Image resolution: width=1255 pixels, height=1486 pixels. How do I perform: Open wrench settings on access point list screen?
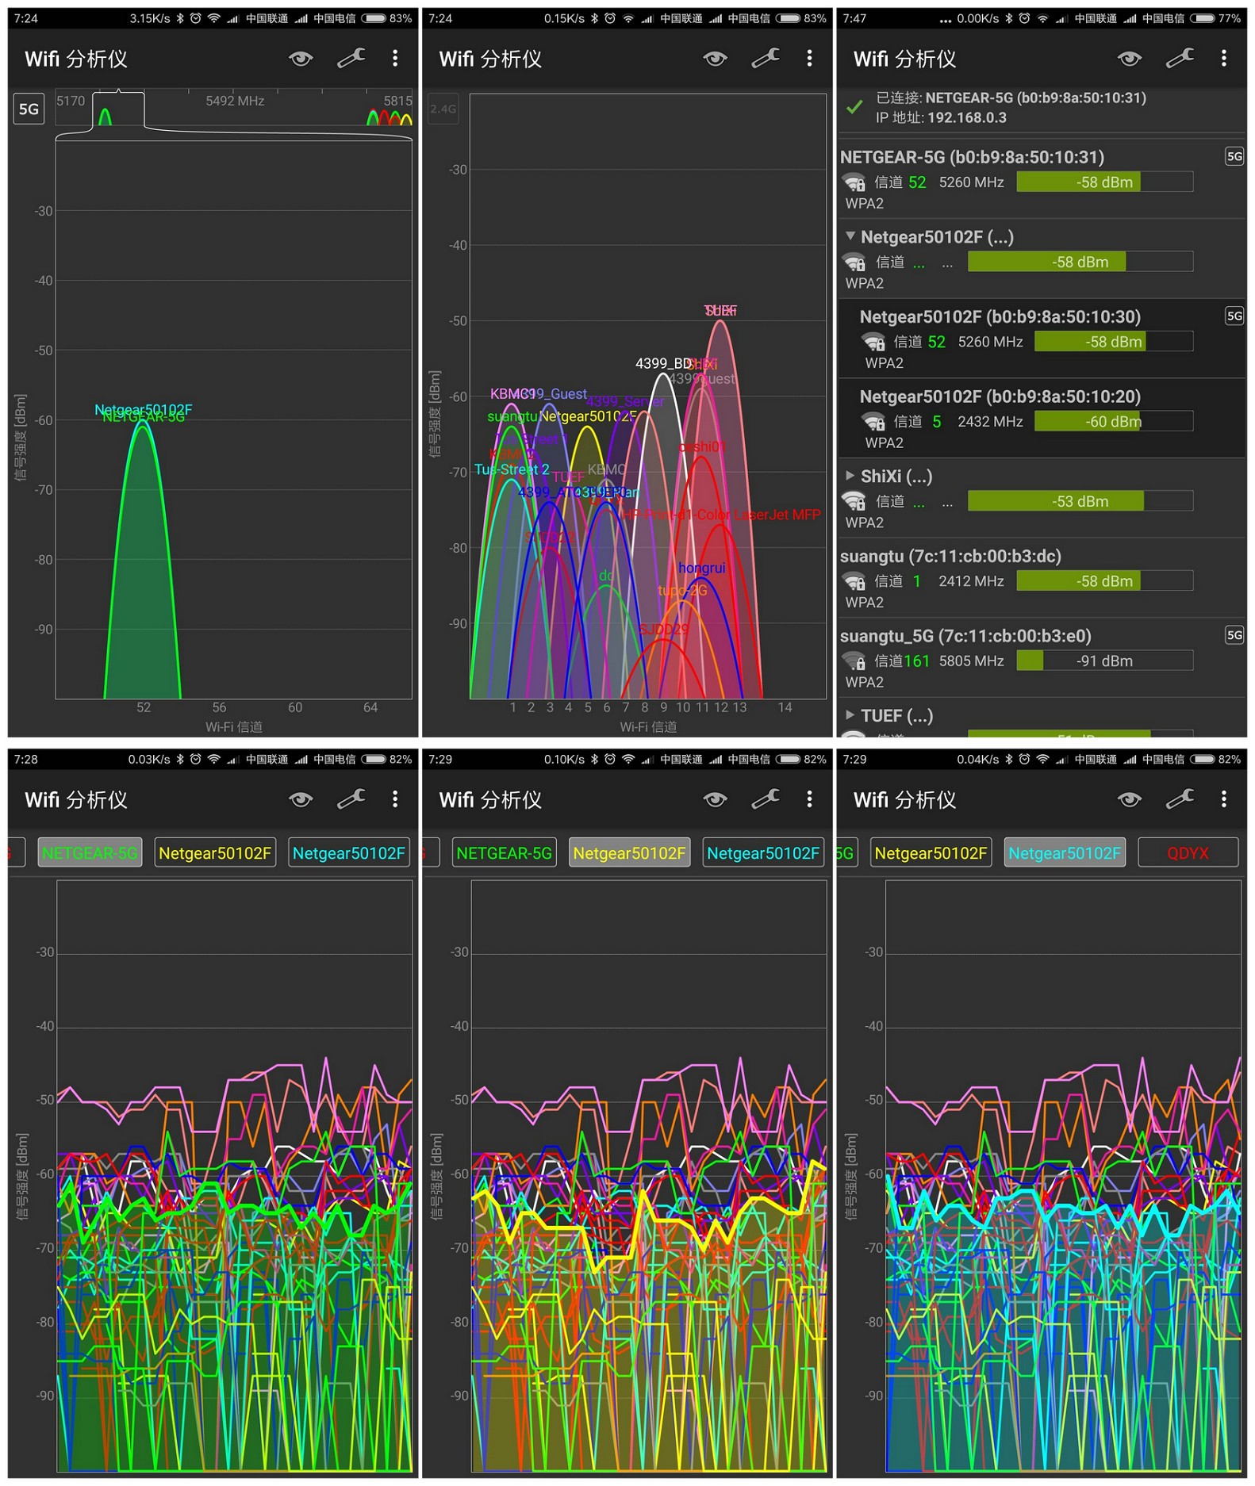1180,58
